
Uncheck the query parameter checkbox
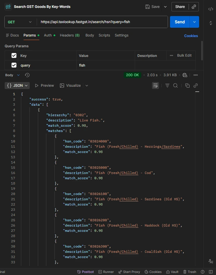point(14,65)
